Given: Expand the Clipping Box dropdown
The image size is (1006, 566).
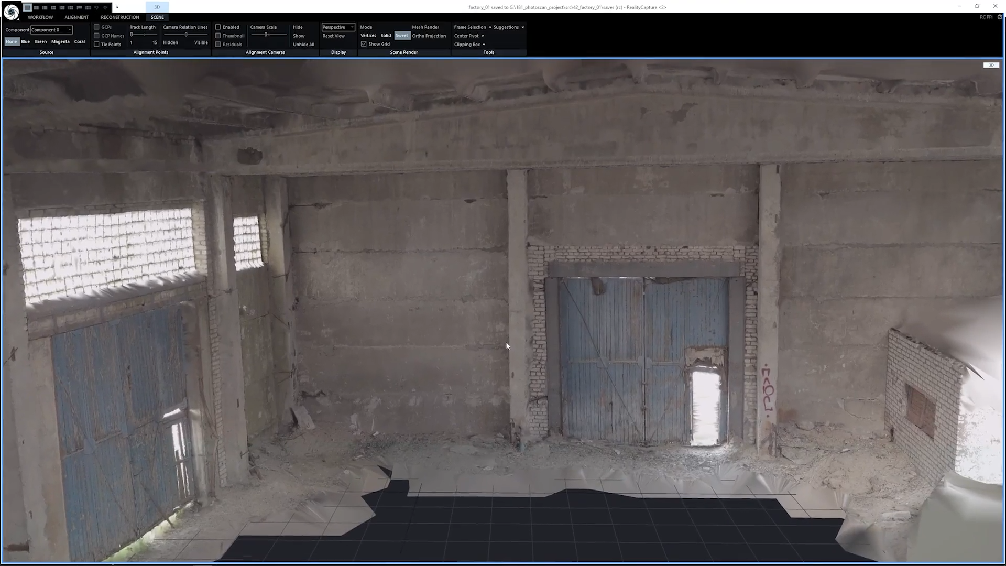Looking at the screenshot, I should [x=469, y=45].
